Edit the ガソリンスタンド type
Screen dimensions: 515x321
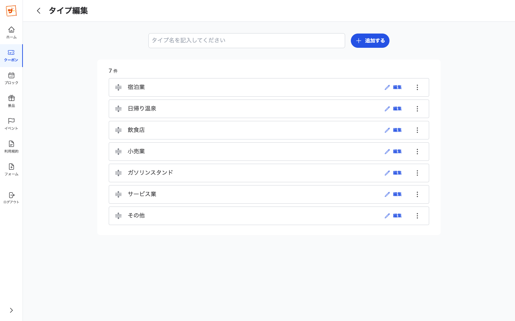coord(393,173)
